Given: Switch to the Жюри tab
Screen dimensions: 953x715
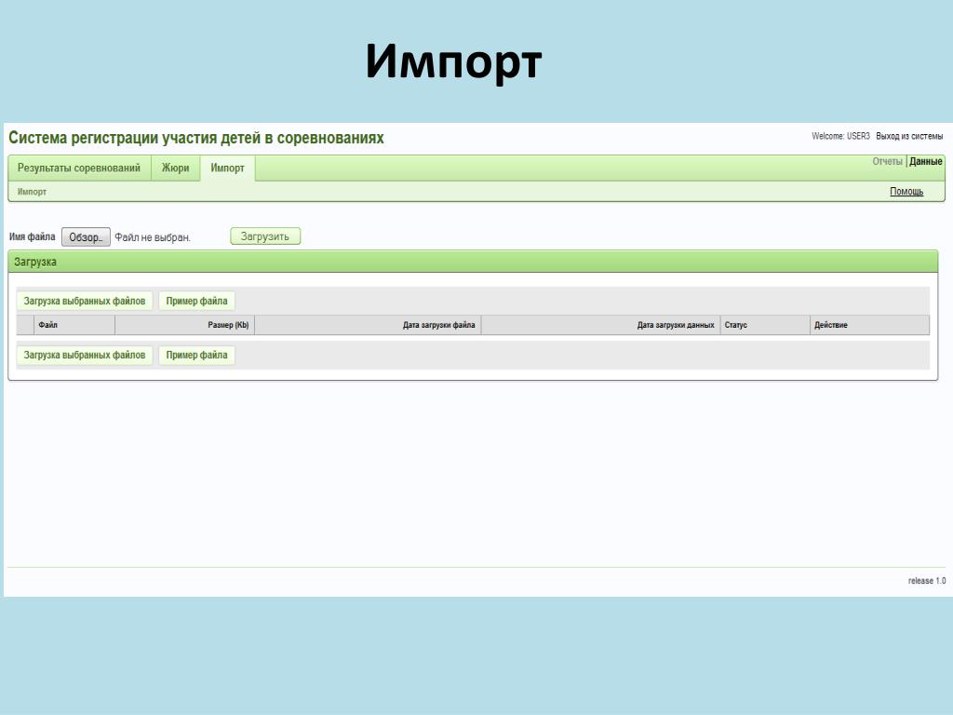Looking at the screenshot, I should [x=176, y=168].
